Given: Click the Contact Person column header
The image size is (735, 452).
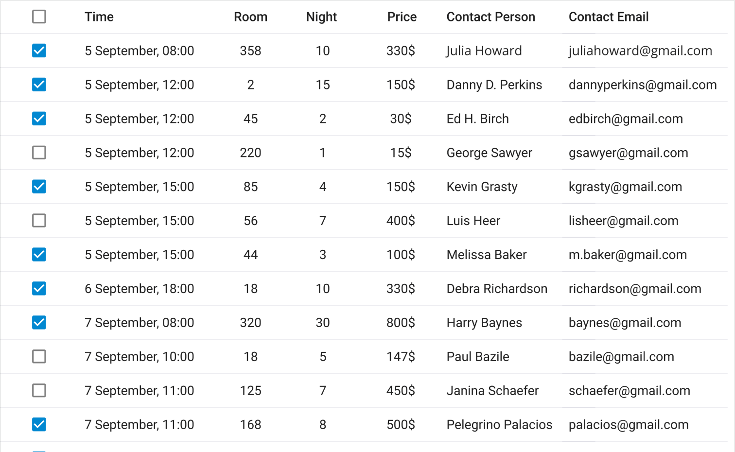Looking at the screenshot, I should point(490,17).
